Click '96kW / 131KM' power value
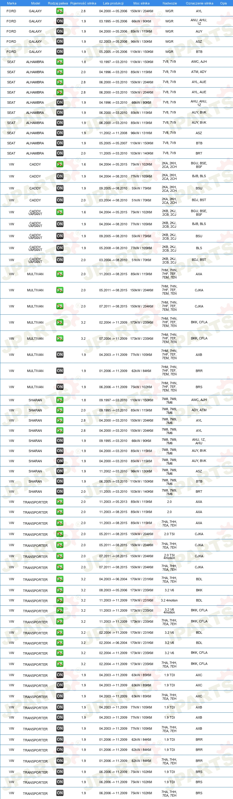 (142, 133)
